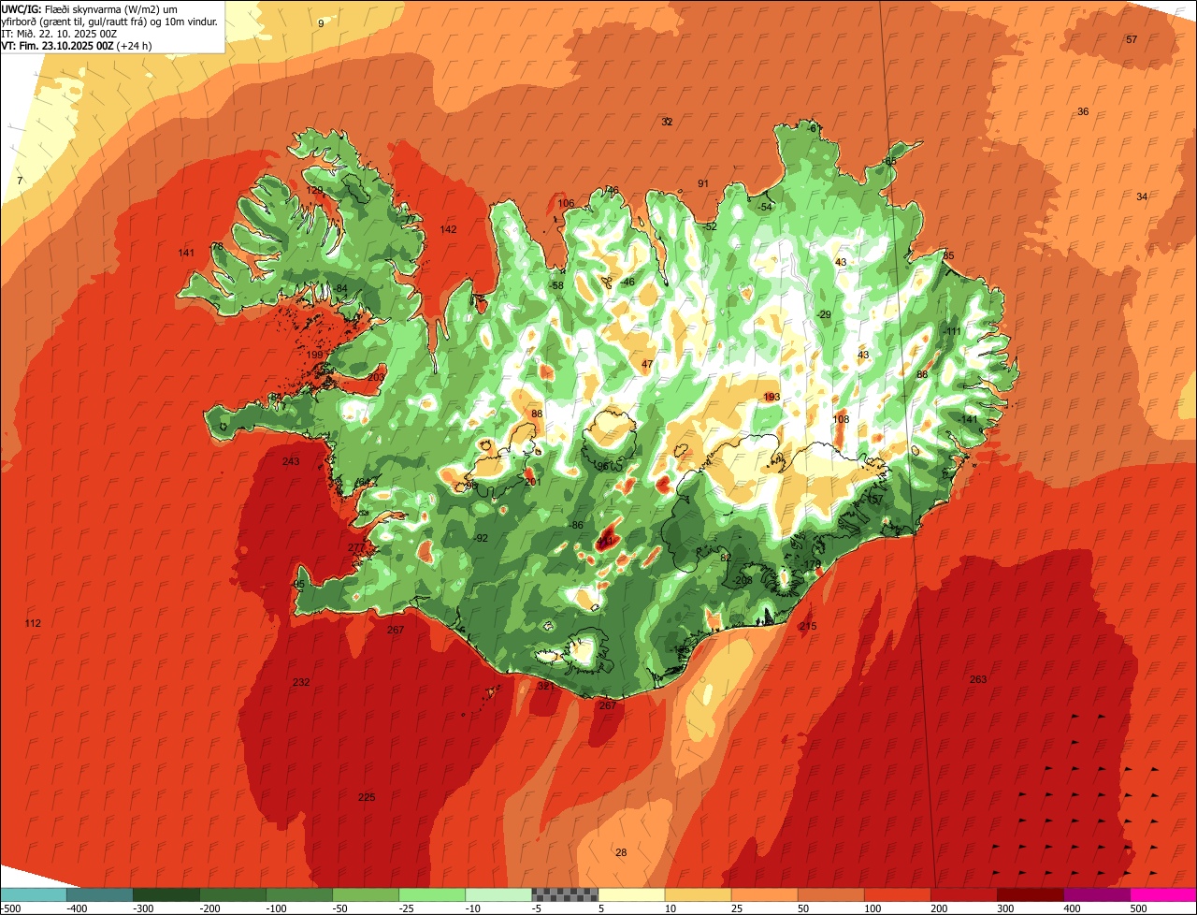1197x915 pixels.
Task: Click the '7' value on the map
Action: click(x=20, y=180)
